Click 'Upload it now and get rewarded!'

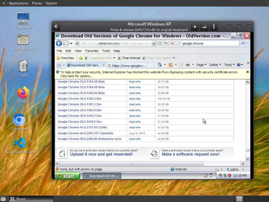pyautogui.click(x=101, y=154)
